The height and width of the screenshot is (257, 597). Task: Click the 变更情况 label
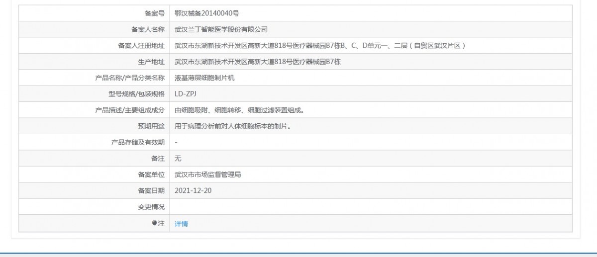(151, 206)
